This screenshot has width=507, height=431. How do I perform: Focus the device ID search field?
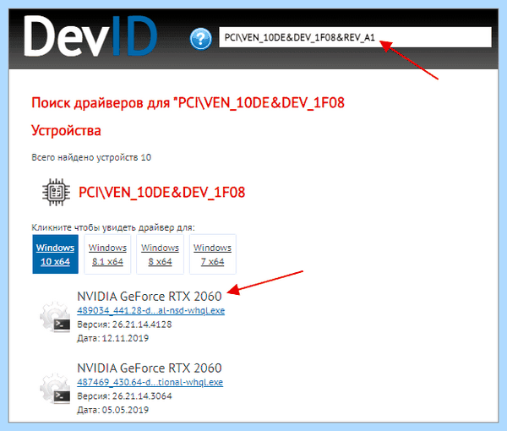click(x=355, y=37)
